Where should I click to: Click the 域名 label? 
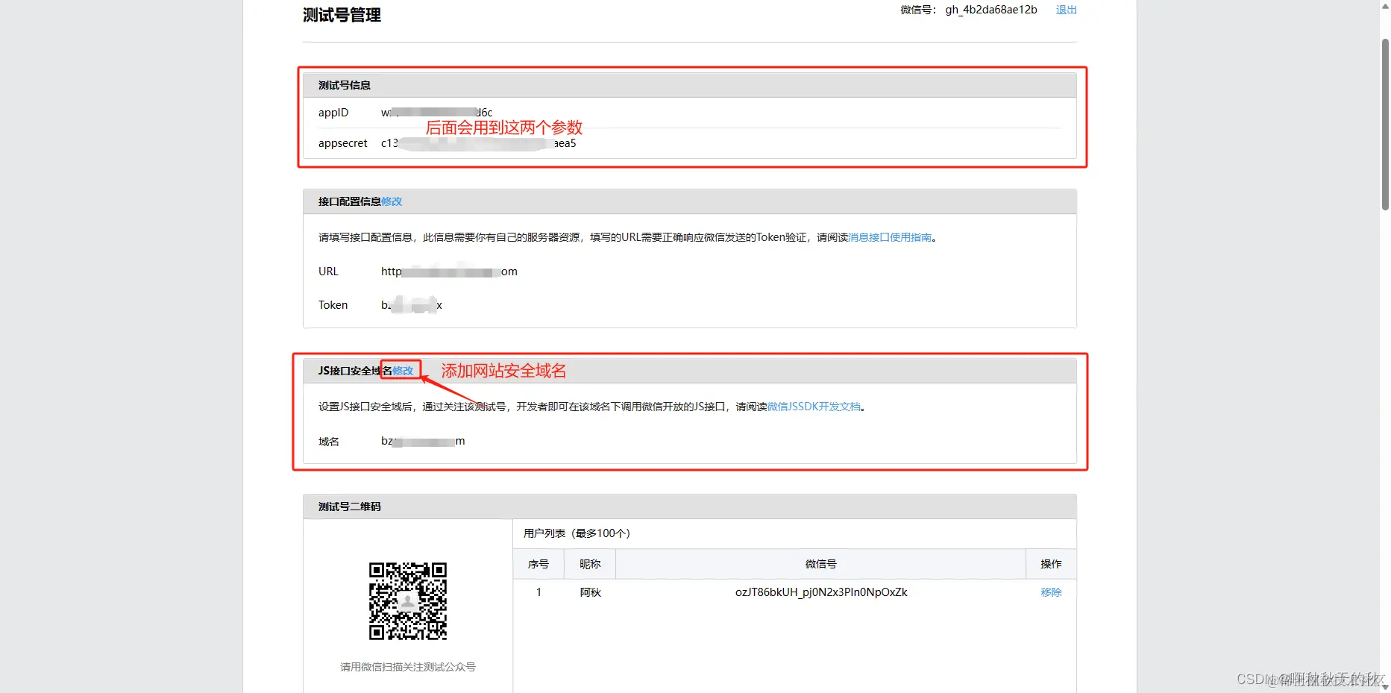point(329,442)
